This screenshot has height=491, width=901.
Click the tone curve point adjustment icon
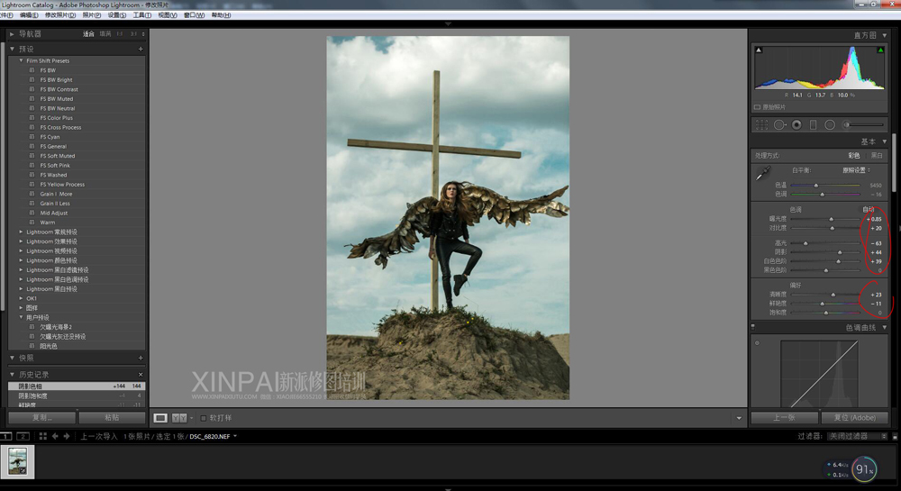(758, 343)
